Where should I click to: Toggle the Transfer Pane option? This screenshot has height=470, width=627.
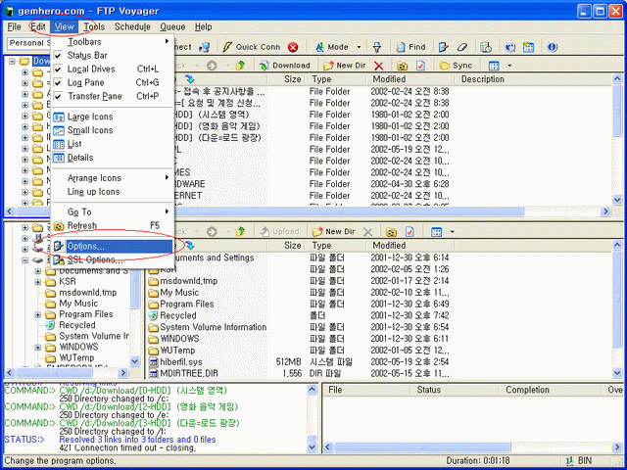pyautogui.click(x=113, y=96)
